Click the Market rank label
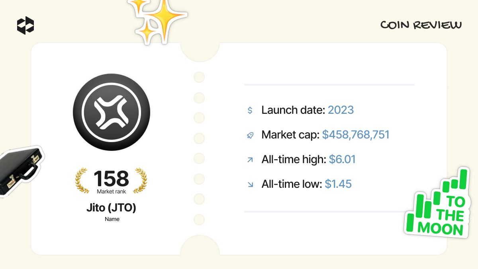 (112, 192)
